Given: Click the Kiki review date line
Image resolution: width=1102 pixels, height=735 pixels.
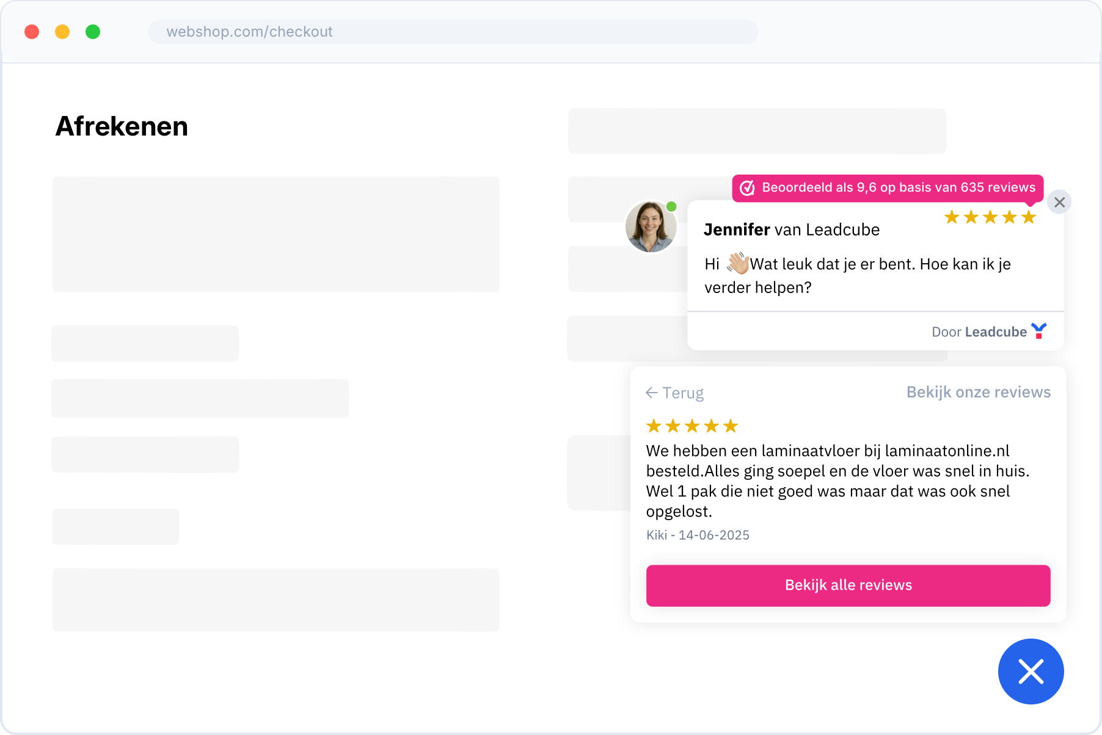Looking at the screenshot, I should (x=698, y=535).
